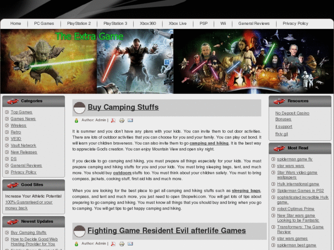Click the red car icon beside Categories
Screen dimensions: 334x250
click(x=12, y=101)
